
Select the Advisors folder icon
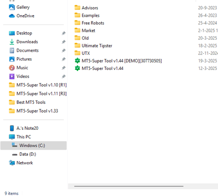77,8
